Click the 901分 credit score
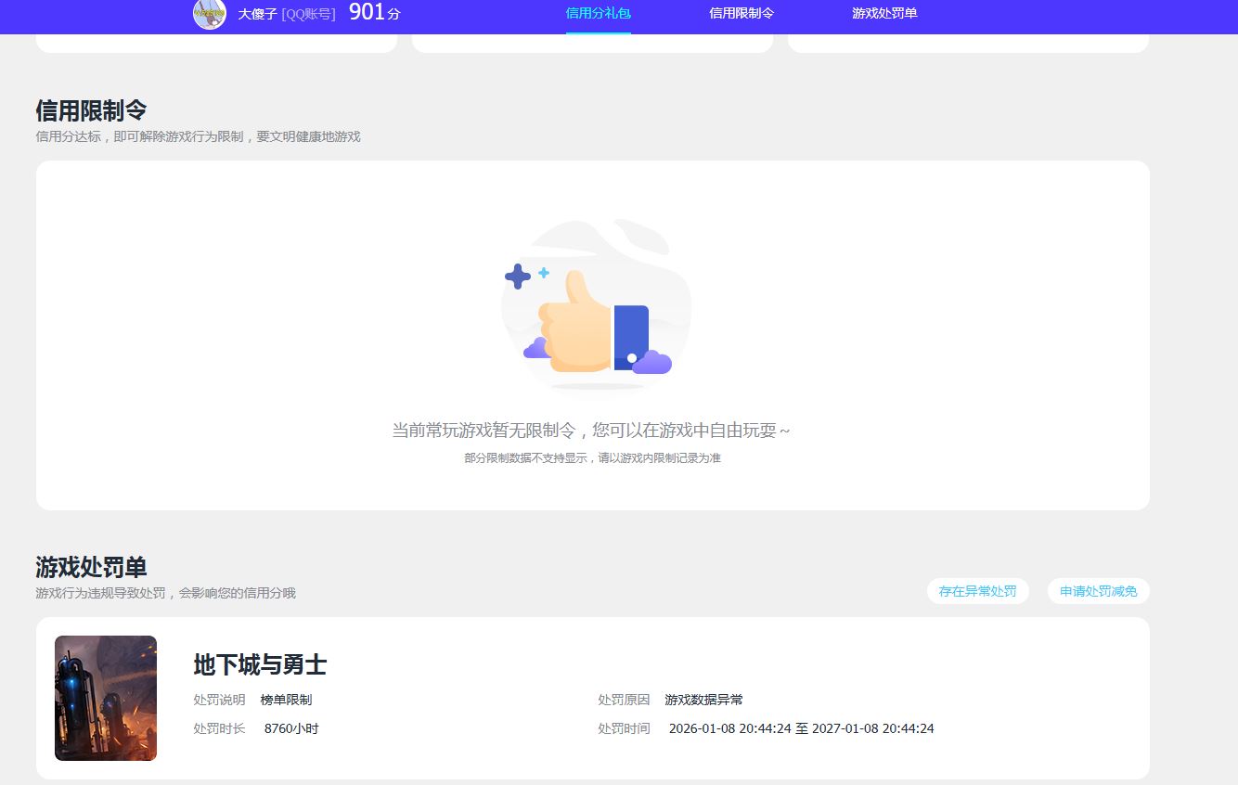 (374, 13)
